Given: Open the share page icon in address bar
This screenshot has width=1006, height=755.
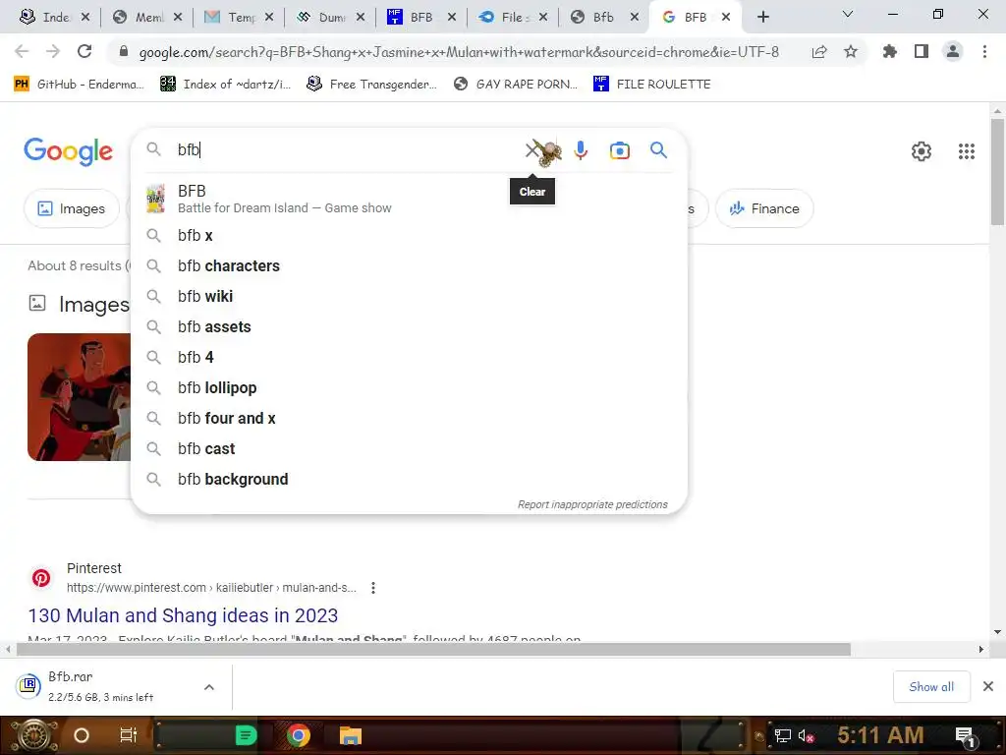Looking at the screenshot, I should pyautogui.click(x=819, y=51).
